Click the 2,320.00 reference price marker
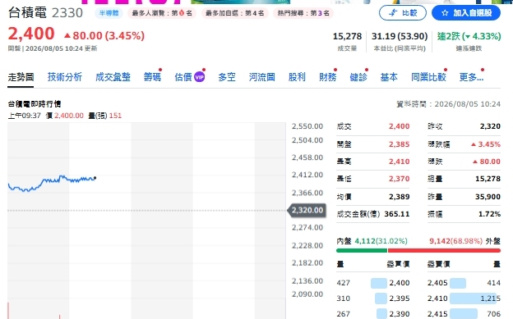Image resolution: width=513 pixels, height=319 pixels. [307, 210]
